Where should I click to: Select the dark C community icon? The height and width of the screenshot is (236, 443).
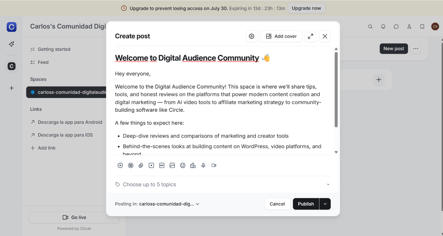coord(11,66)
